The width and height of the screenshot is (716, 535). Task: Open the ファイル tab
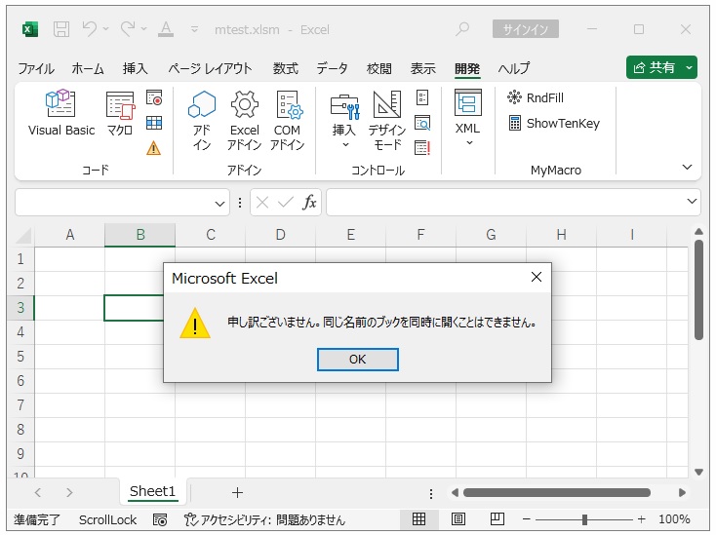point(36,68)
